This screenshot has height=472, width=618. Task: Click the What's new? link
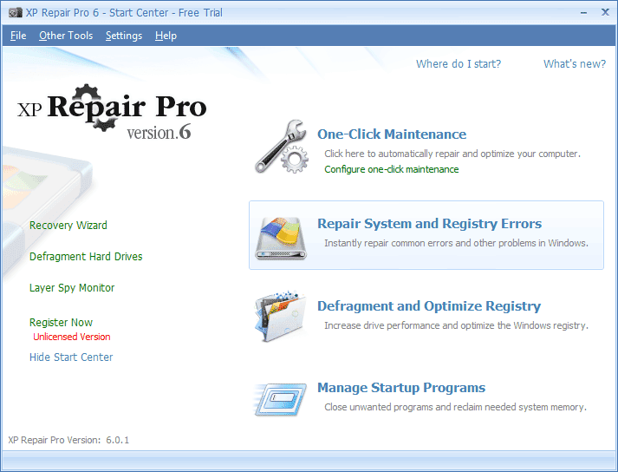click(x=575, y=64)
